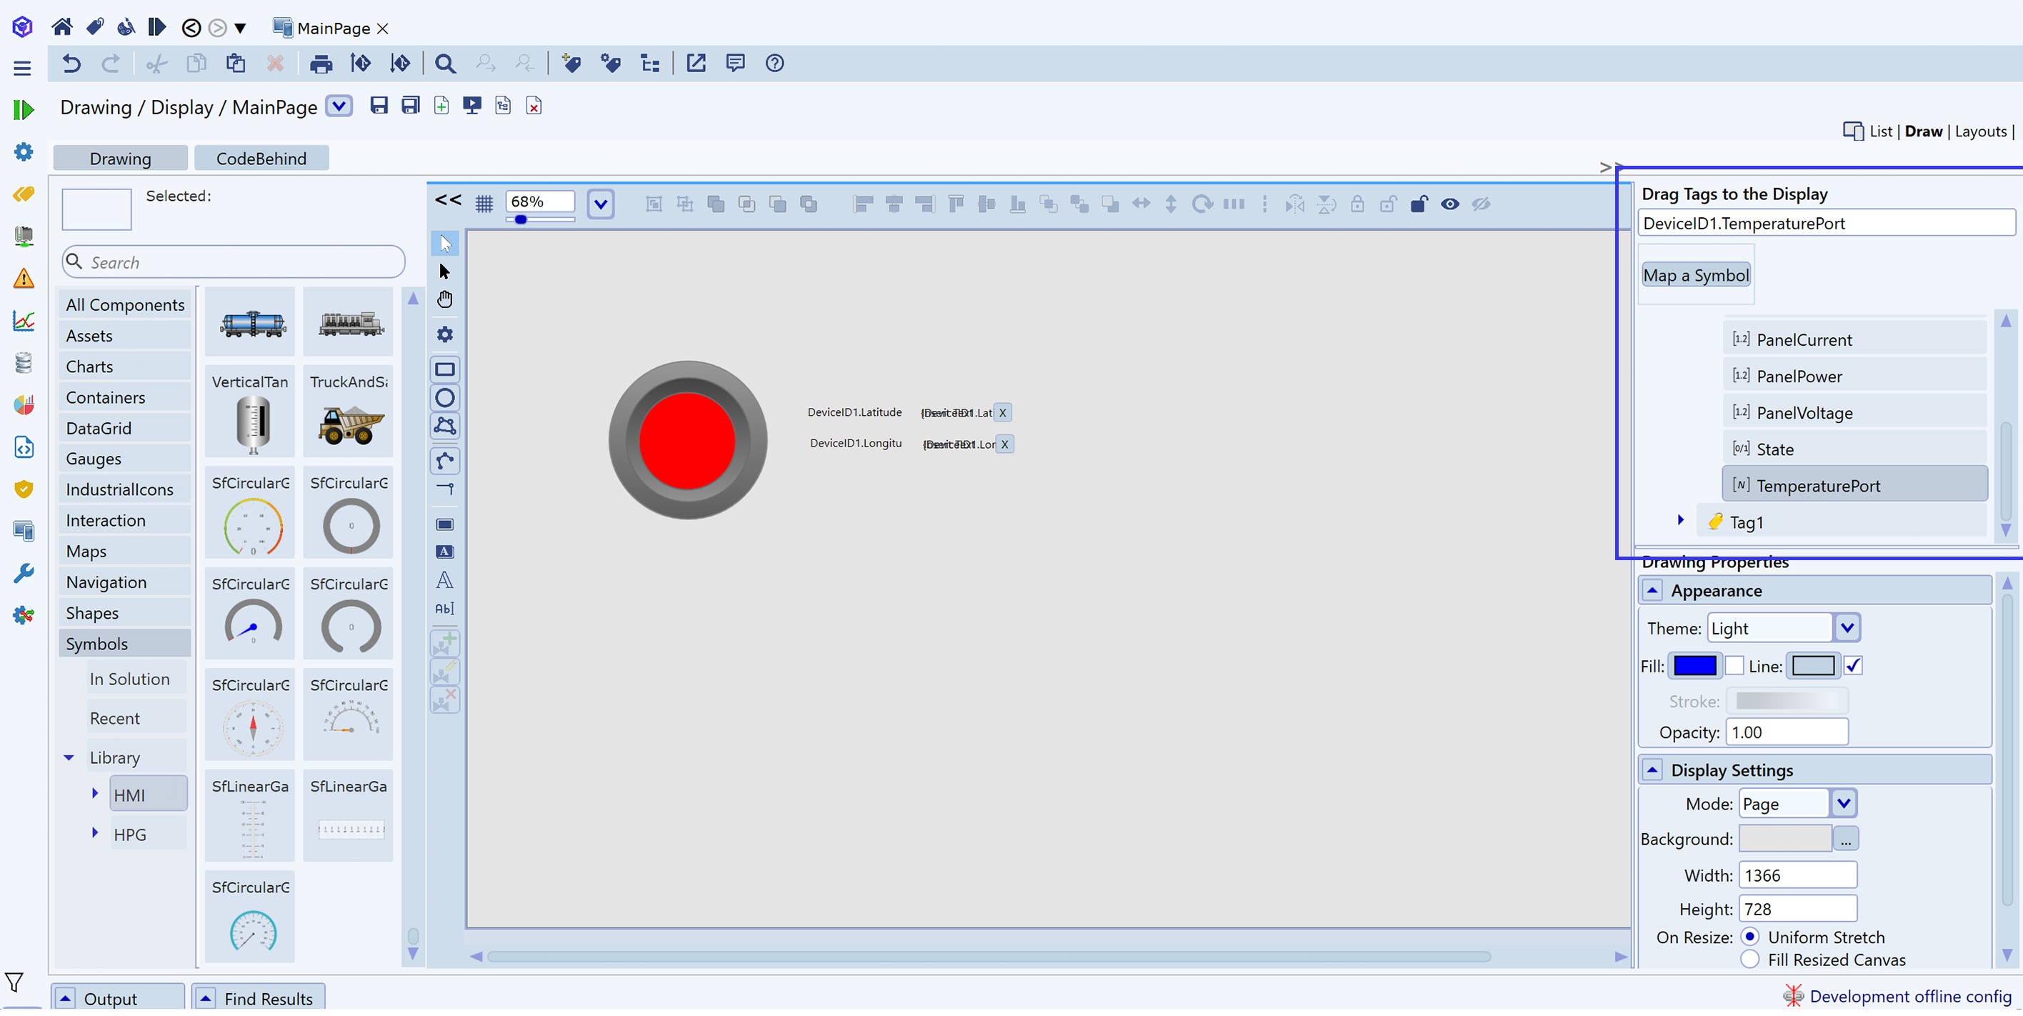Click the Map a Symbol button
The width and height of the screenshot is (2023, 1016).
pyautogui.click(x=1696, y=276)
